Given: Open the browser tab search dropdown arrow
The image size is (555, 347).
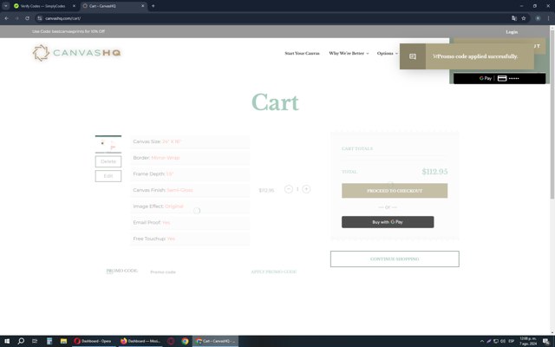Looking at the screenshot, I should pyautogui.click(x=6, y=6).
